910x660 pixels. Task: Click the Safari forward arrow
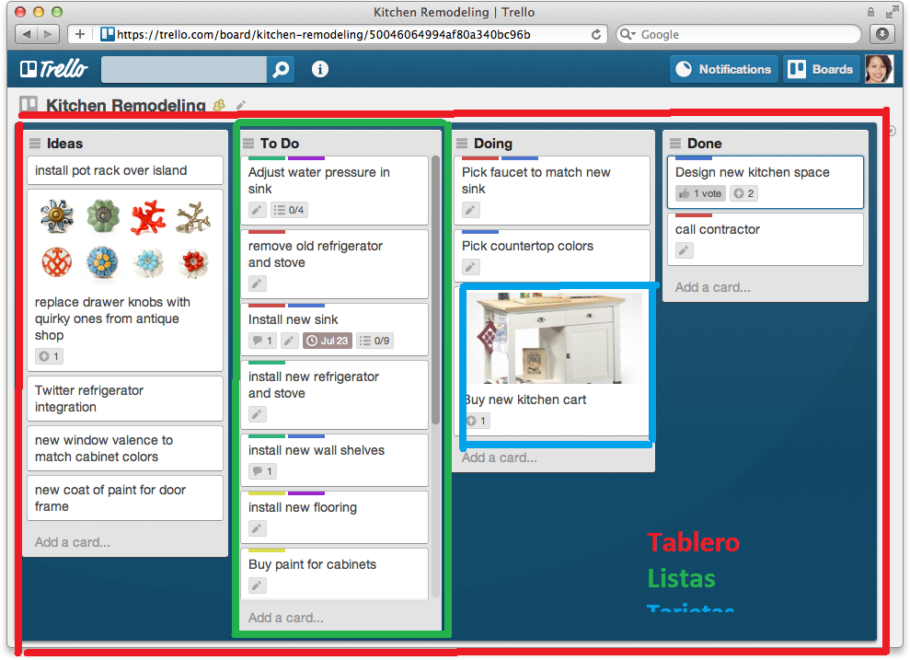[48, 34]
